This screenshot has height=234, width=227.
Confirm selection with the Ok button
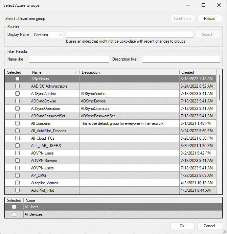pos(182,226)
